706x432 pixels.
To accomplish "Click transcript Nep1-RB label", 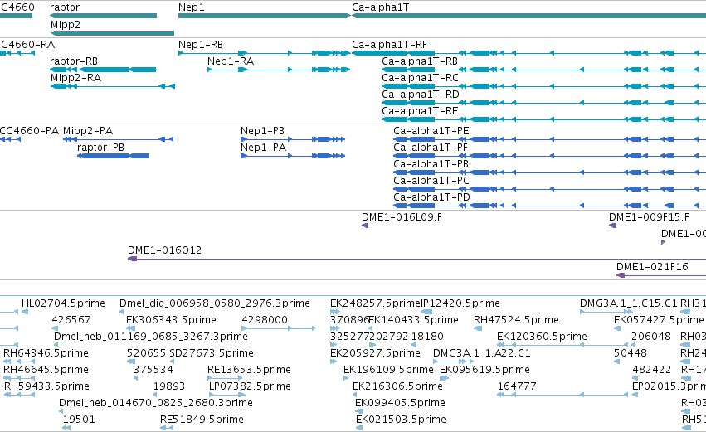I will 201,45.
